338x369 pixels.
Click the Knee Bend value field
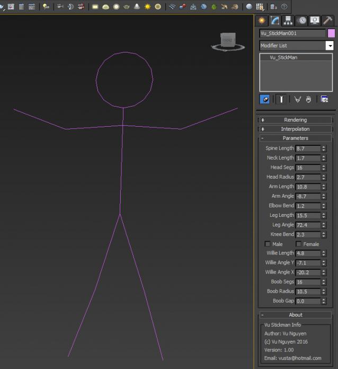click(308, 235)
